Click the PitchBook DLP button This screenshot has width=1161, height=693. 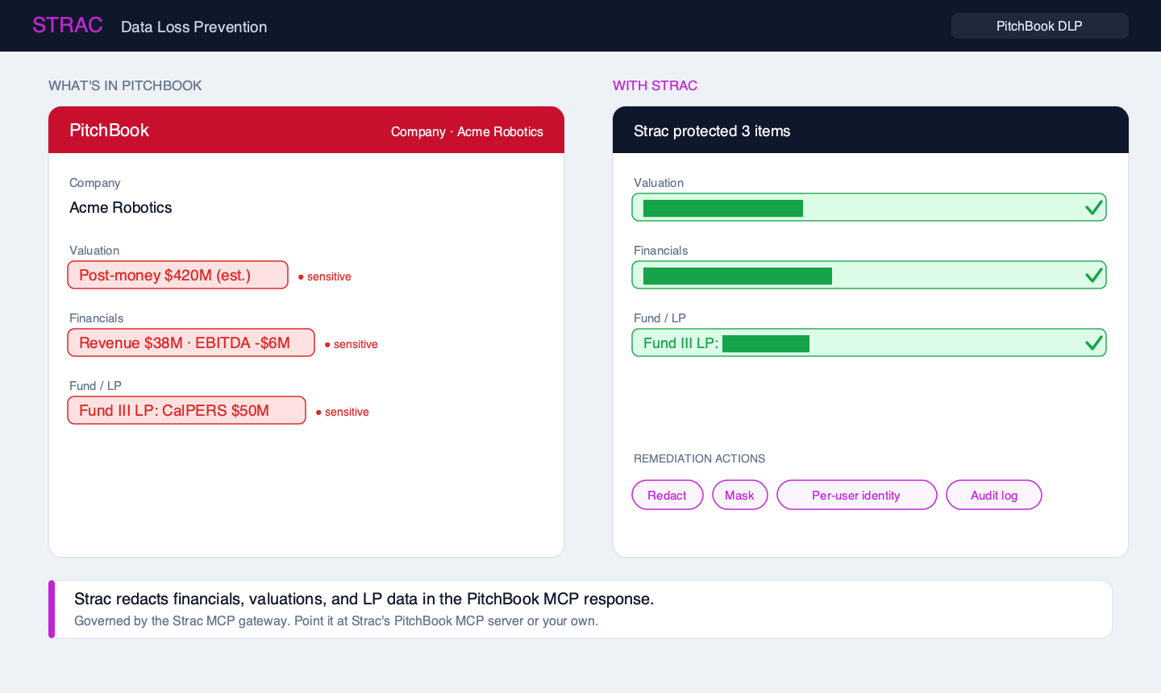pyautogui.click(x=1039, y=26)
